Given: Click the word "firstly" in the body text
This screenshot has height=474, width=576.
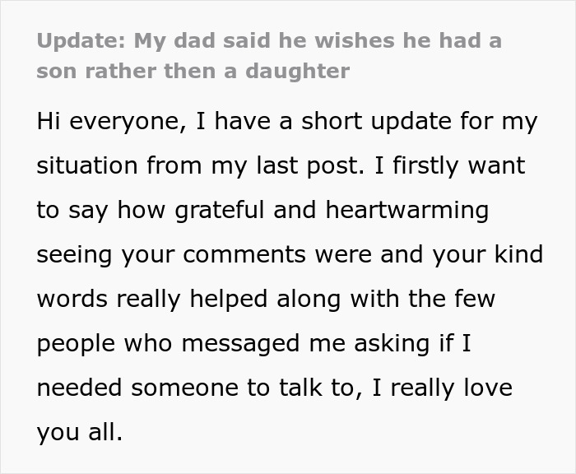Looking at the screenshot, I should point(425,165).
